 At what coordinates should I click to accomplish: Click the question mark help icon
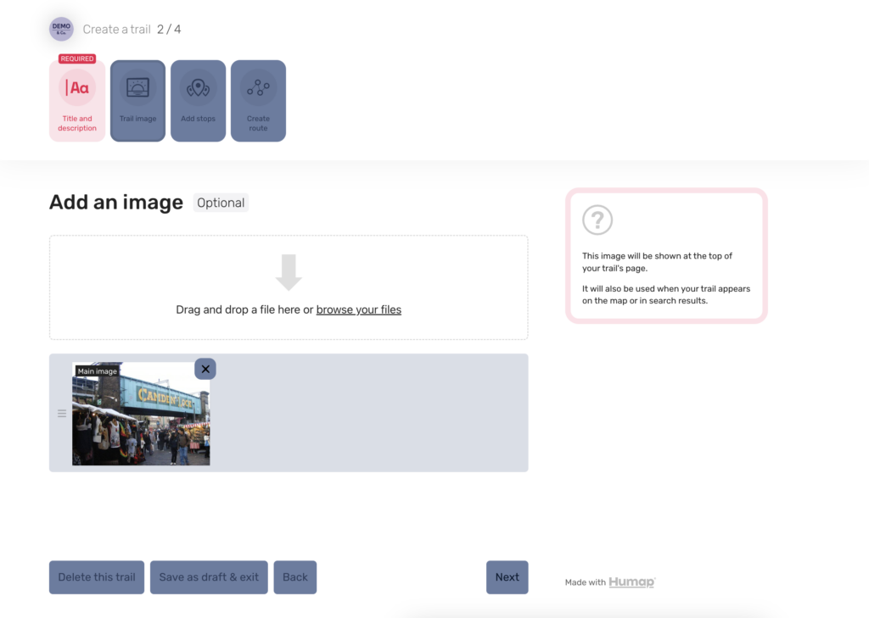coord(597,220)
